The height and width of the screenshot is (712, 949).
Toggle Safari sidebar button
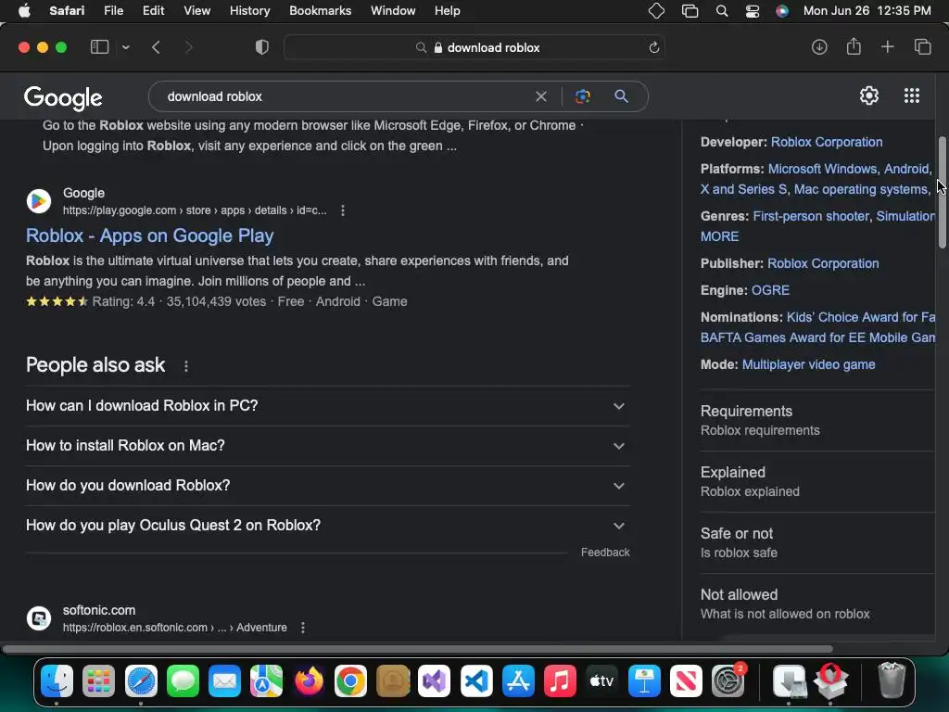(x=99, y=47)
